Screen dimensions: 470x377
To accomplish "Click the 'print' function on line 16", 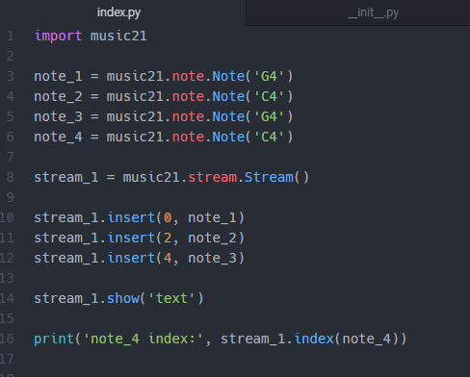I will pyautogui.click(x=54, y=339).
